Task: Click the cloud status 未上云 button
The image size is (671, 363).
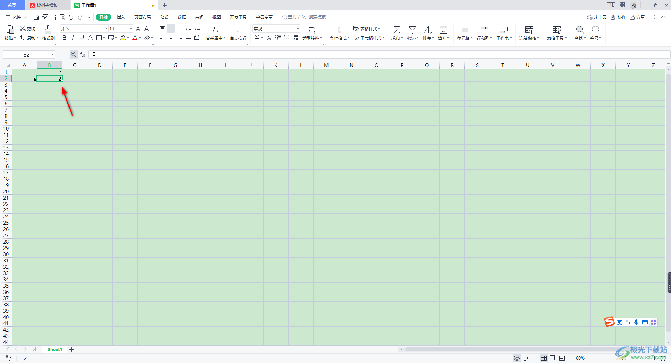Action: point(597,17)
